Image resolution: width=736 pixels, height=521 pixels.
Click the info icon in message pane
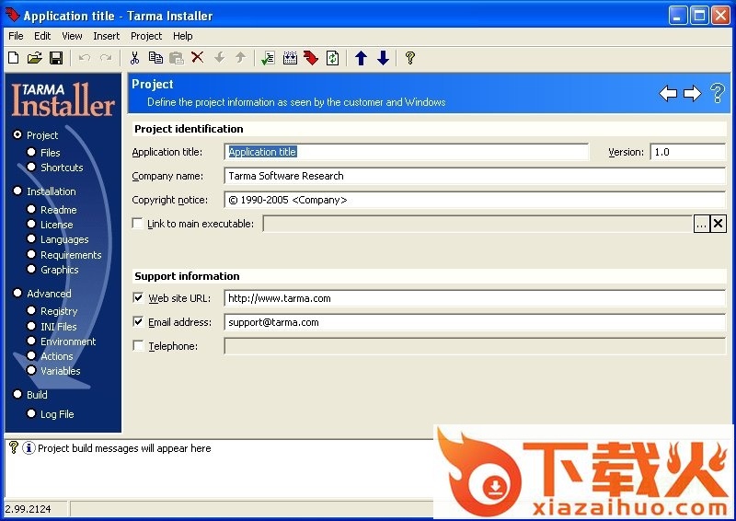[29, 447]
